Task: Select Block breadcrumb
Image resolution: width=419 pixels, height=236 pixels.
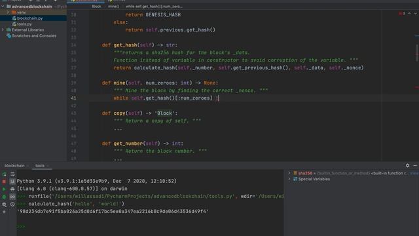Action: click(96, 7)
